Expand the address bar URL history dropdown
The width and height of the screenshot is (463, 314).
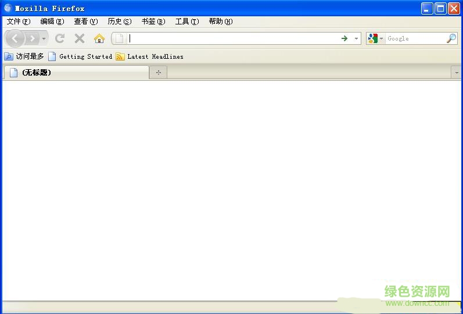[x=356, y=39]
